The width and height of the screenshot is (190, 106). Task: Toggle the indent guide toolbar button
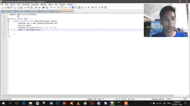72,7
